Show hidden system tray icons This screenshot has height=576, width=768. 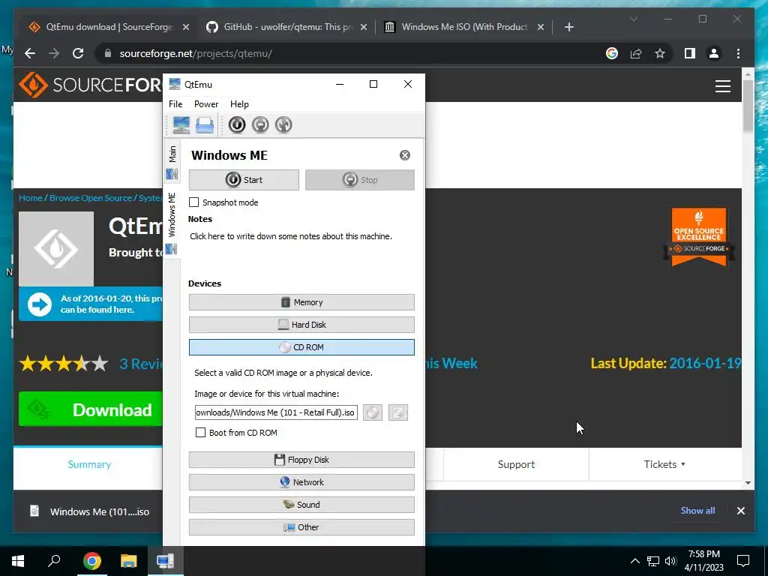634,561
